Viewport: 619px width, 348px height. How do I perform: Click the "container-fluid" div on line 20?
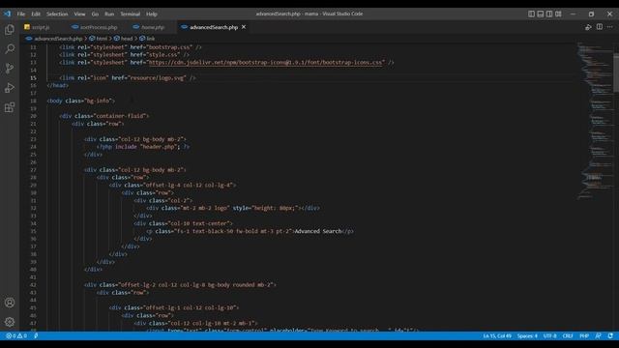pos(104,116)
